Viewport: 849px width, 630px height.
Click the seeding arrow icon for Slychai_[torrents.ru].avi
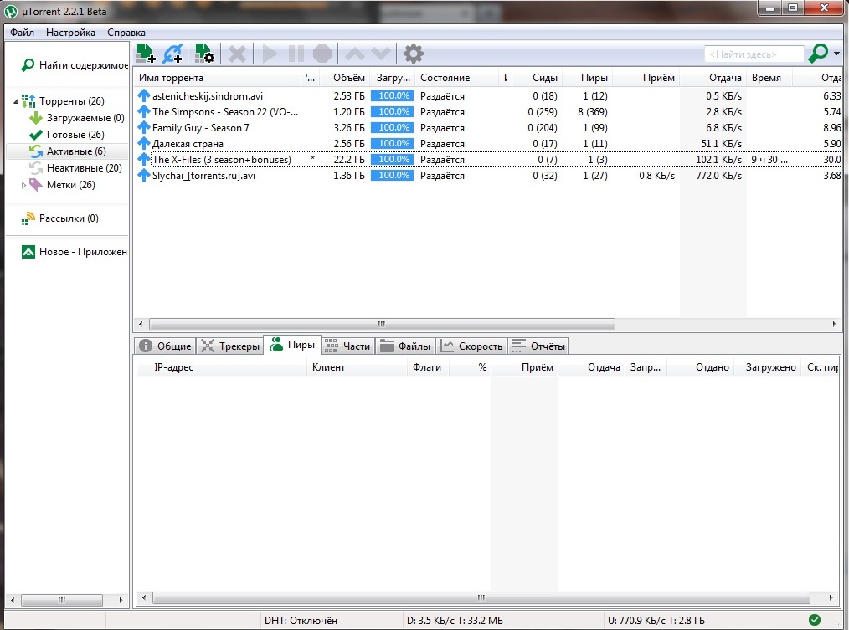point(143,176)
